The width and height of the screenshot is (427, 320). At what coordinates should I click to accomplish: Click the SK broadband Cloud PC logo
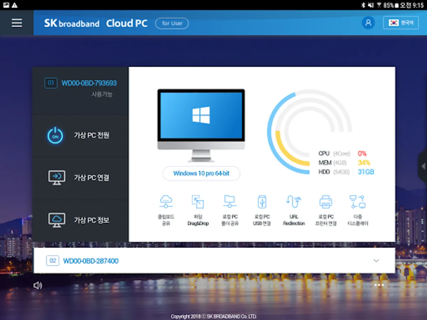coord(96,23)
